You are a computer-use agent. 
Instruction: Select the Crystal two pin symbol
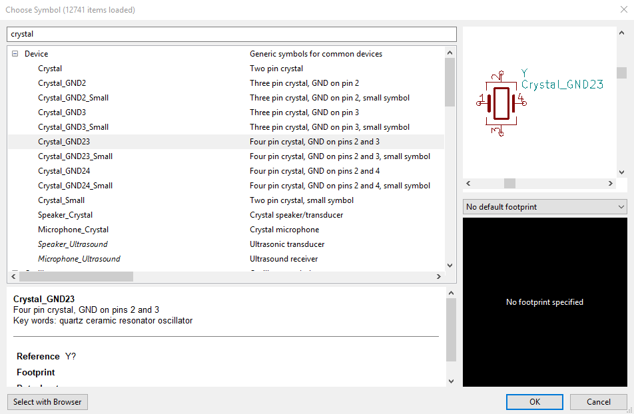(x=50, y=69)
